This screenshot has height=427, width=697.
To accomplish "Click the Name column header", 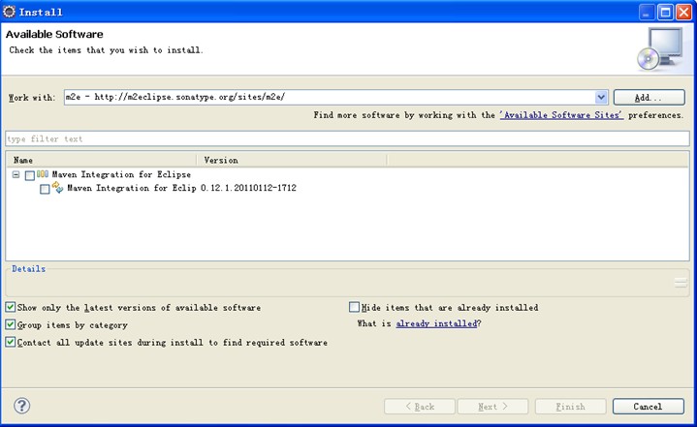I will coord(101,160).
